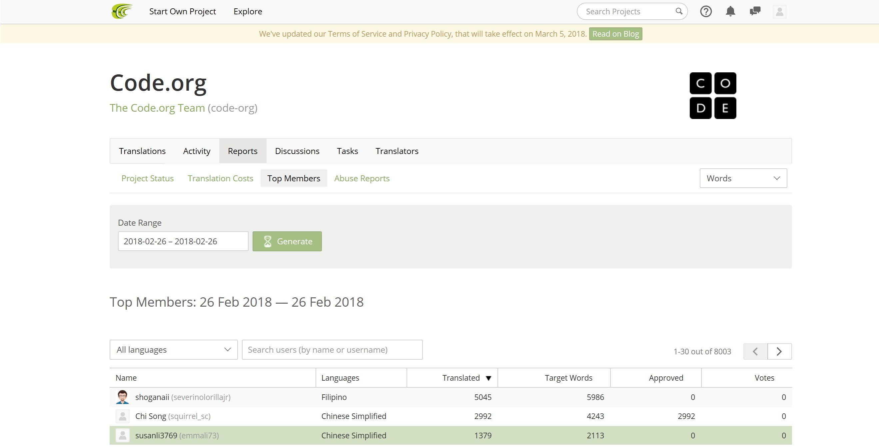Open susanli3769's user name link
The width and height of the screenshot is (879, 447).
[156, 436]
